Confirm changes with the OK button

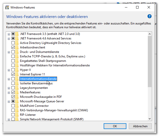pos(115,126)
